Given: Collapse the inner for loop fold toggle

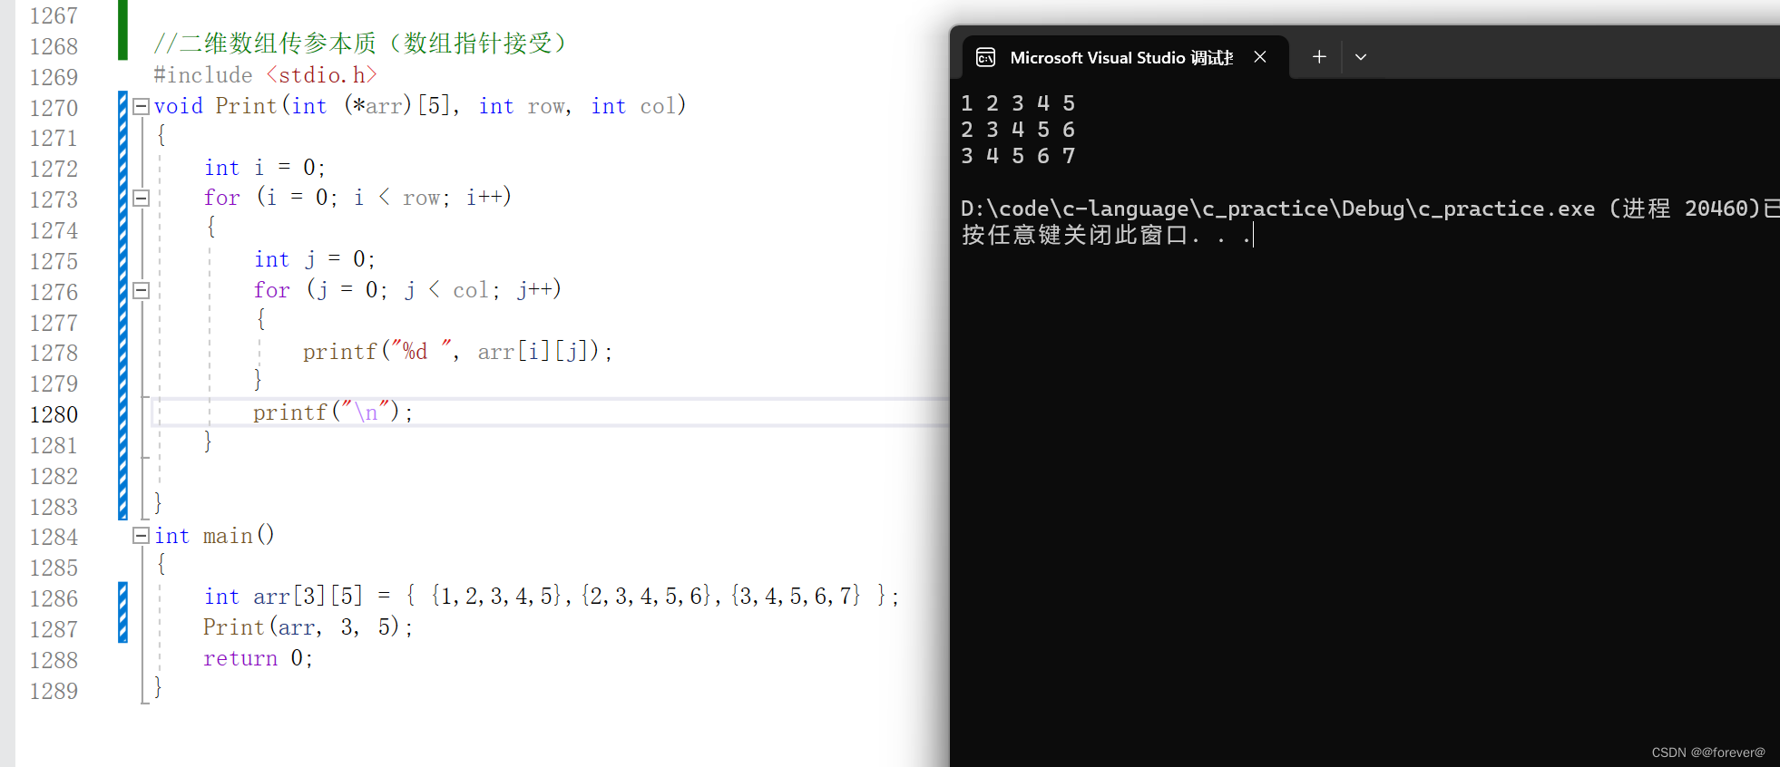Looking at the screenshot, I should point(141,291).
